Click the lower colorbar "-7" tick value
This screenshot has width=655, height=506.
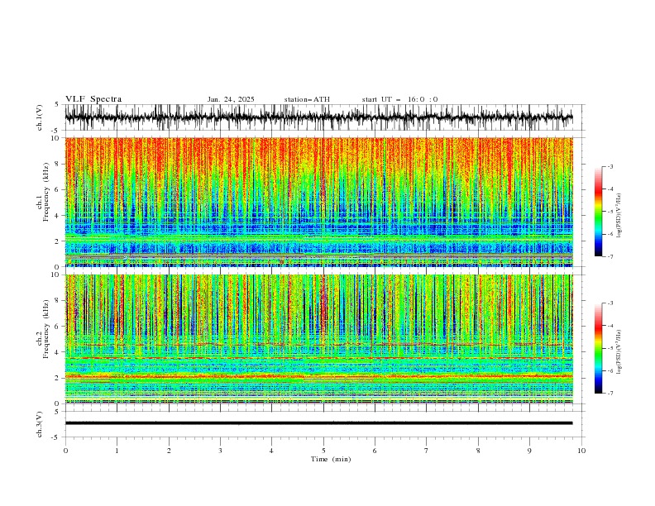click(610, 394)
